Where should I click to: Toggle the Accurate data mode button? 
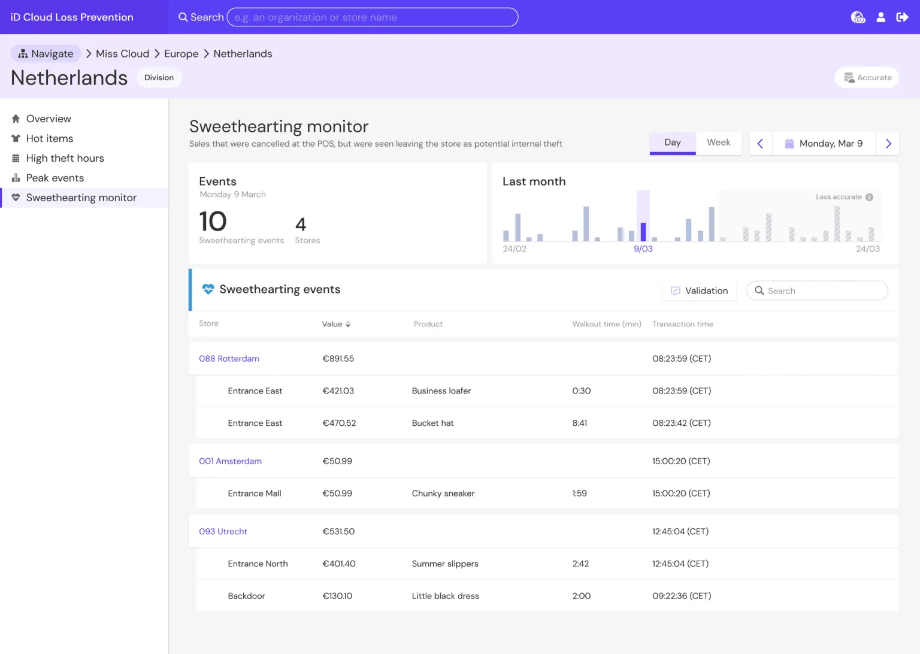tap(867, 78)
